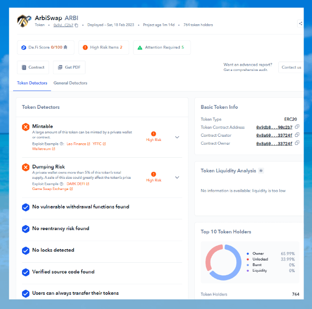This screenshot has width=312, height=309.
Task: Click the Mintable red X status icon
Action: point(26,126)
